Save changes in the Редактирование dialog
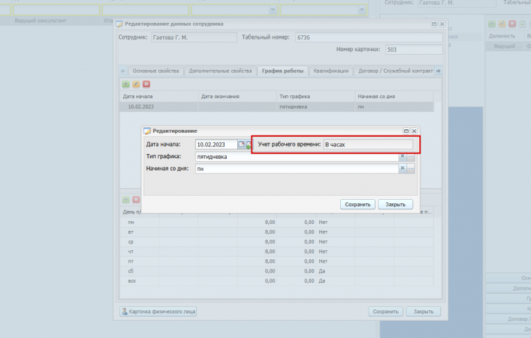This screenshot has width=531, height=338. (357, 204)
